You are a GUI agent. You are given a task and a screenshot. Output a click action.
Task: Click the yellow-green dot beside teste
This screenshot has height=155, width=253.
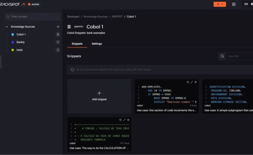pyautogui.click(x=12, y=50)
